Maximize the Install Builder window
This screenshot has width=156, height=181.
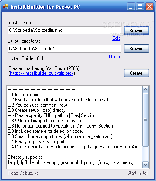140,7
